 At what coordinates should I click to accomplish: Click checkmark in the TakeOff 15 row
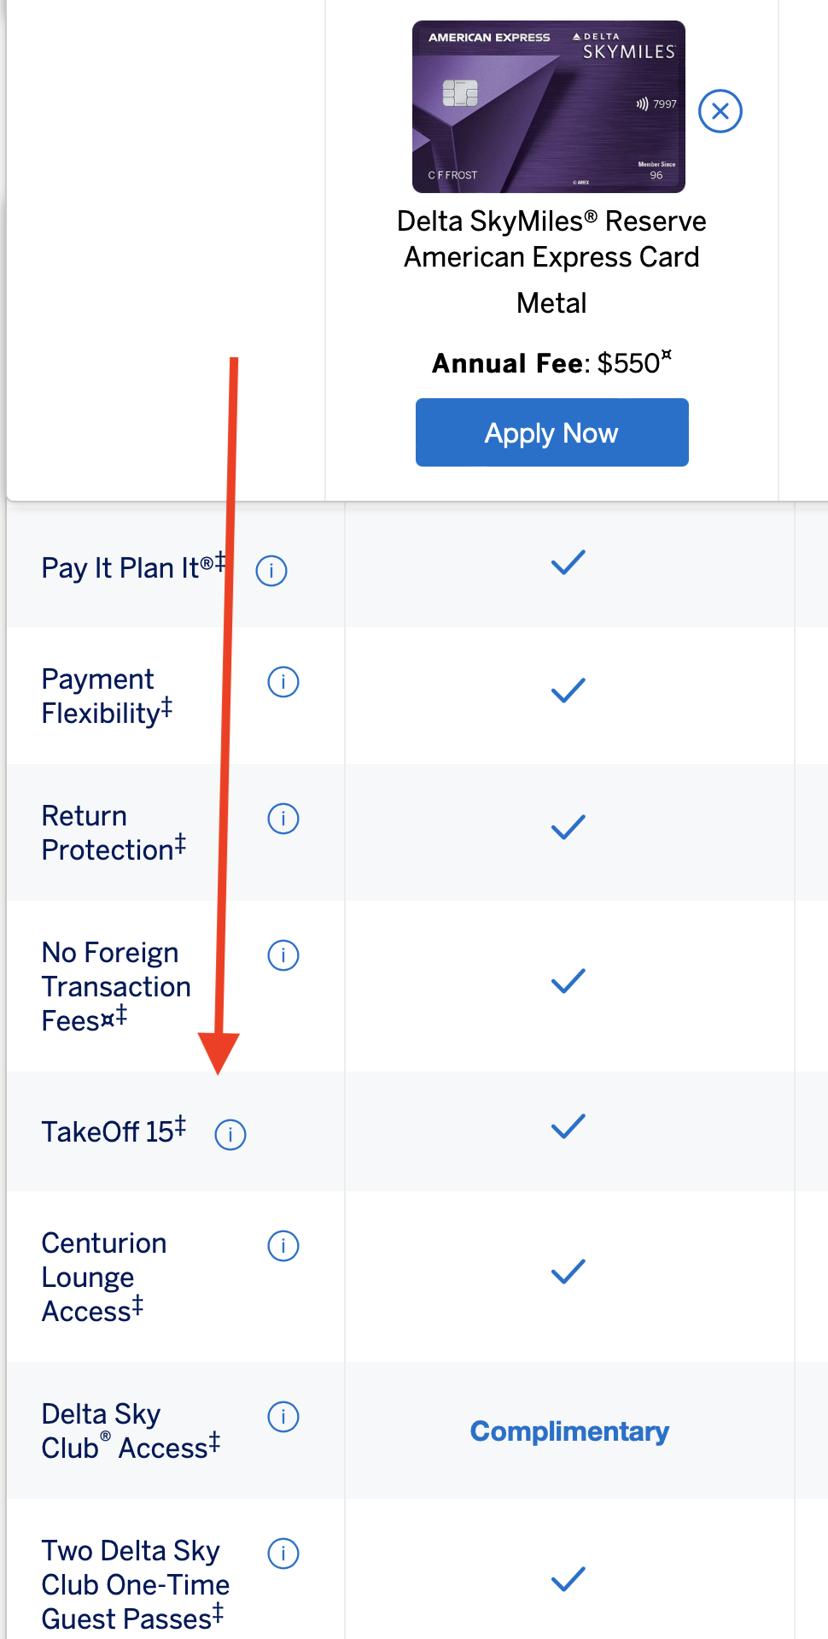[569, 1126]
